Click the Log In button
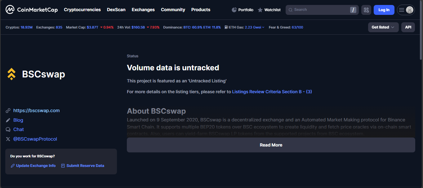The width and height of the screenshot is (423, 188). (384, 10)
